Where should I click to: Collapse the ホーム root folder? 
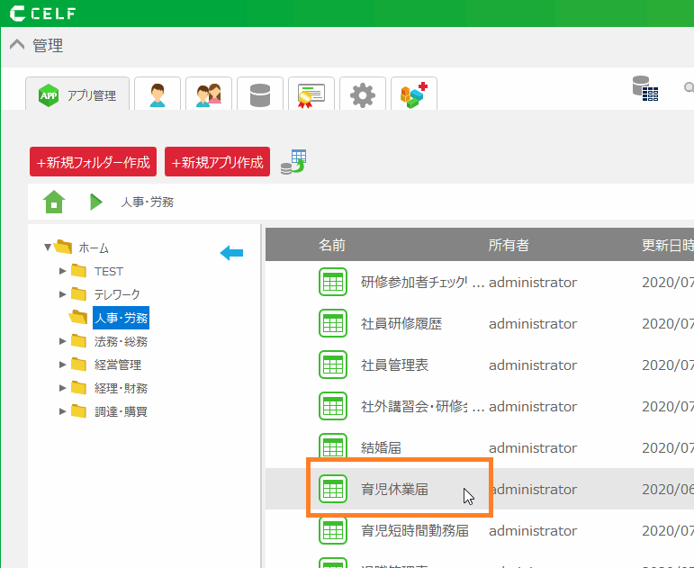[x=49, y=248]
